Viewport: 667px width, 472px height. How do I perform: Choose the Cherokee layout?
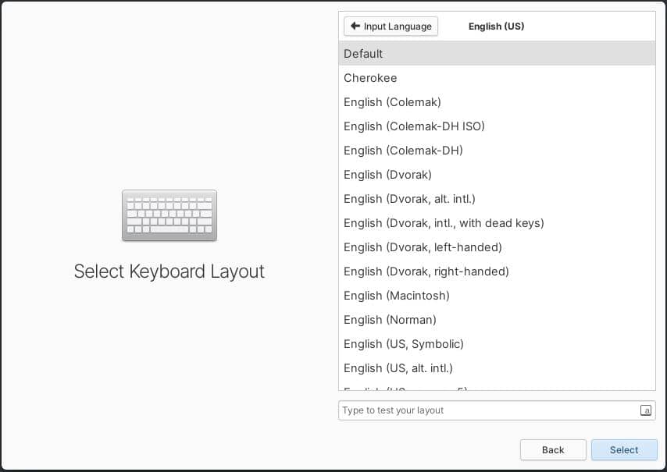click(497, 78)
